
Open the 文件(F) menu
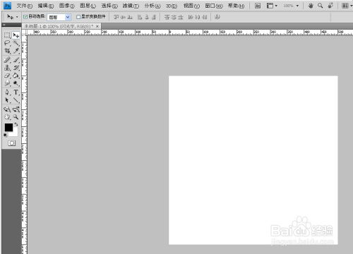click(25, 6)
